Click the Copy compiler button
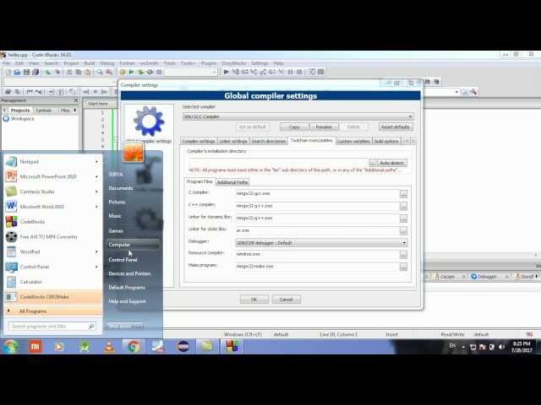The height and width of the screenshot is (405, 541). 294,127
